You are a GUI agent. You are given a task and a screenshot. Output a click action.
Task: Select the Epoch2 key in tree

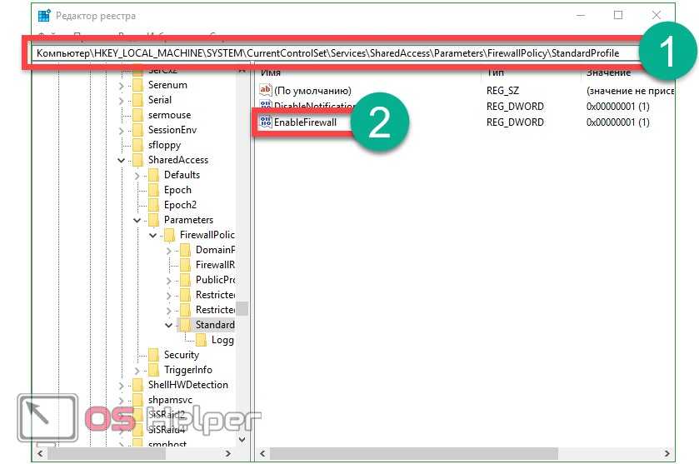[180, 205]
